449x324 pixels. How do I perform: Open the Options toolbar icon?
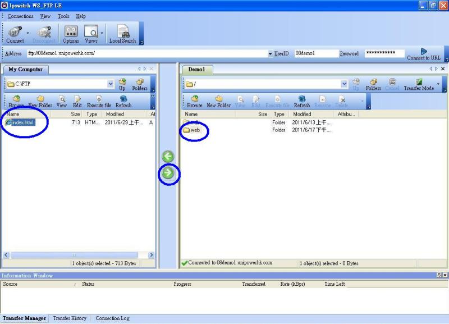click(x=71, y=35)
